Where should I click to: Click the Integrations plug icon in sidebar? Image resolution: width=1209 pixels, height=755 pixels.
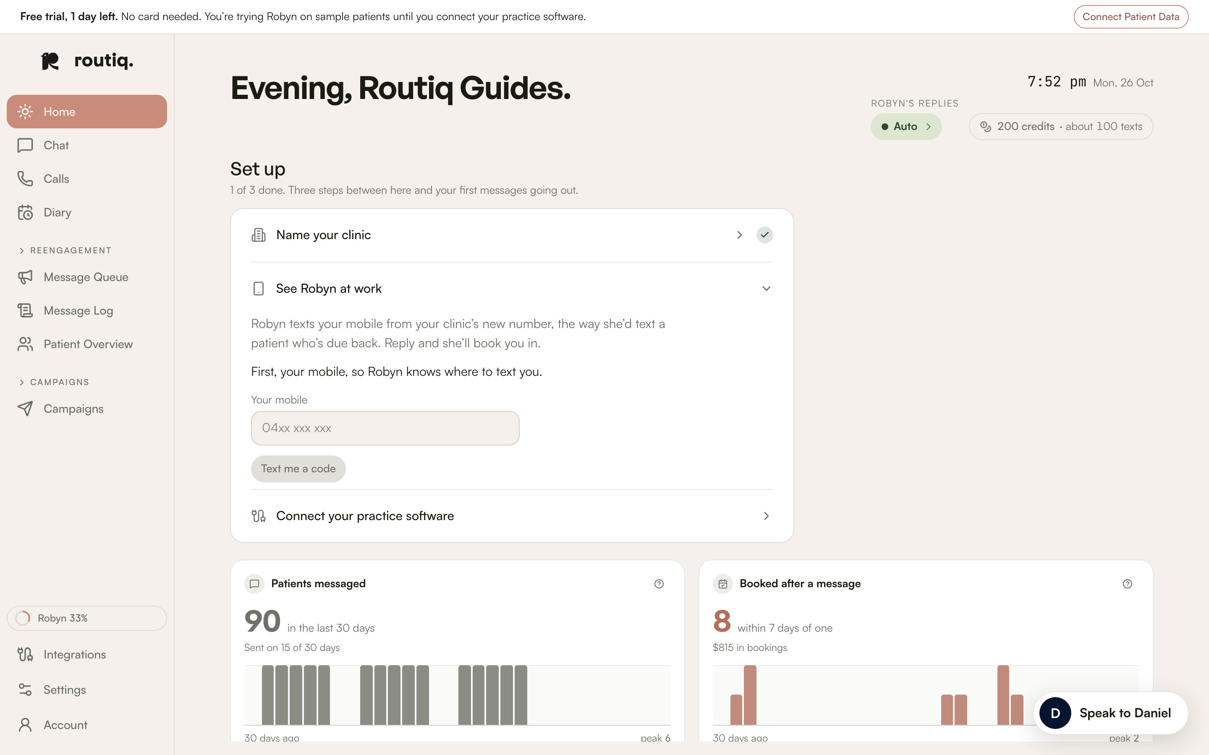(25, 654)
